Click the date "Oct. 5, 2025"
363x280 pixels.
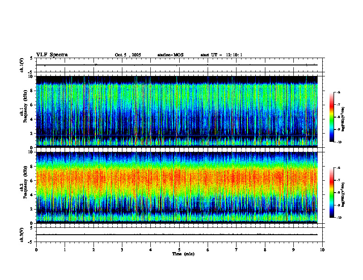tap(128, 55)
